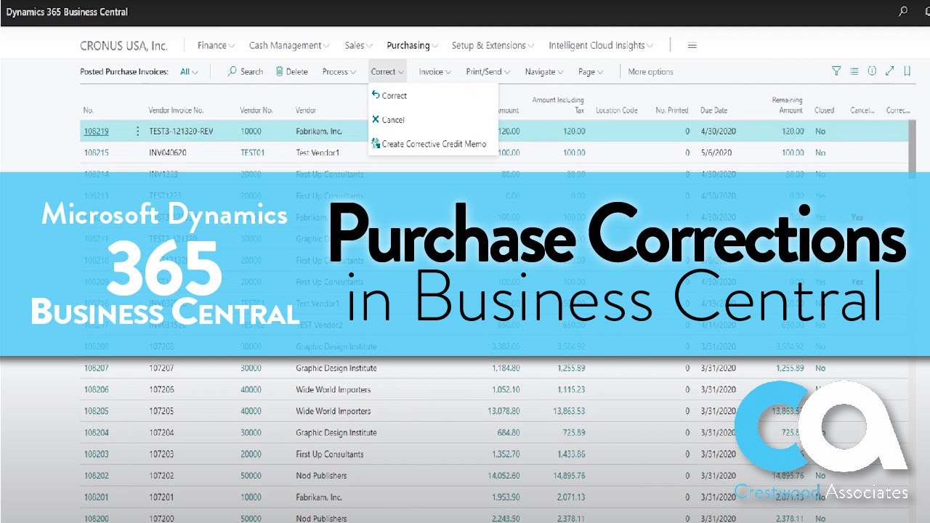The width and height of the screenshot is (930, 523).
Task: Click More options
Action: (650, 72)
